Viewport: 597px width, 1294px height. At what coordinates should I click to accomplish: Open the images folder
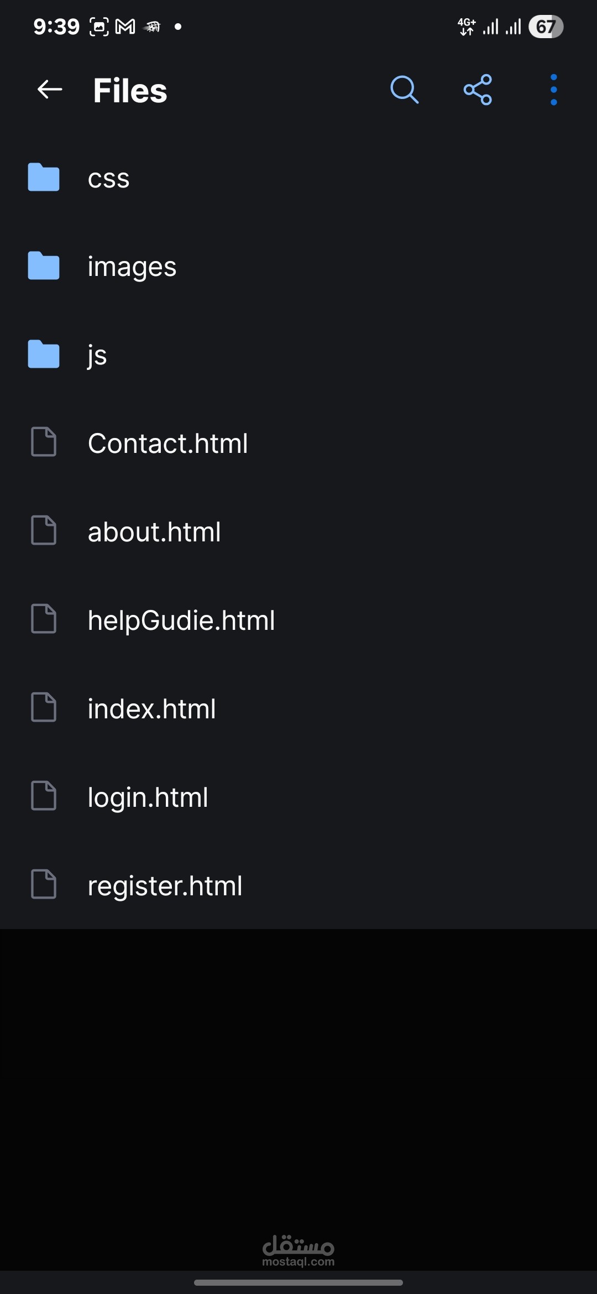(x=298, y=266)
